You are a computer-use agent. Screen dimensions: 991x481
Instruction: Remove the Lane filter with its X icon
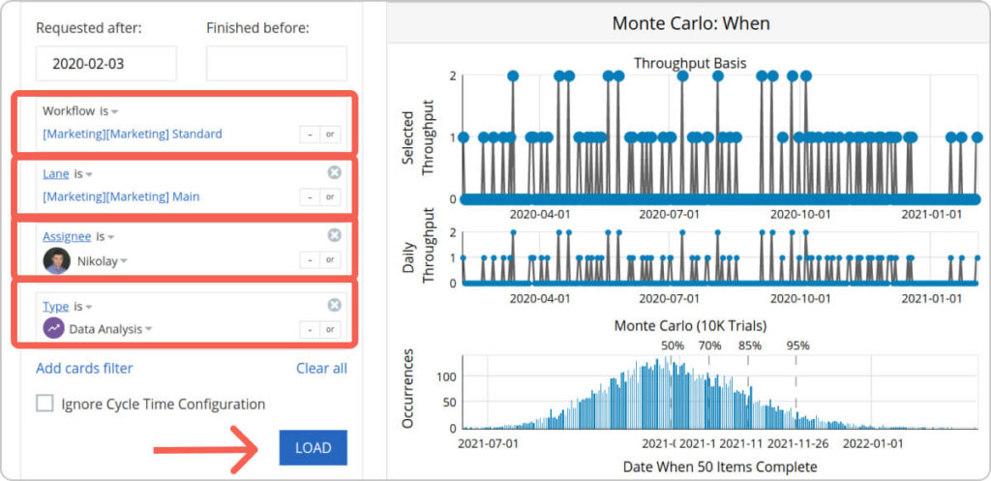point(334,173)
